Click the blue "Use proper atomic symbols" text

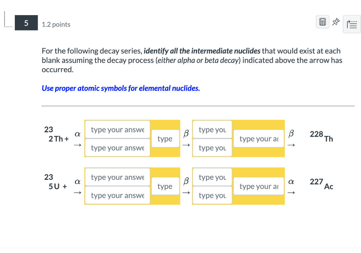click(121, 88)
